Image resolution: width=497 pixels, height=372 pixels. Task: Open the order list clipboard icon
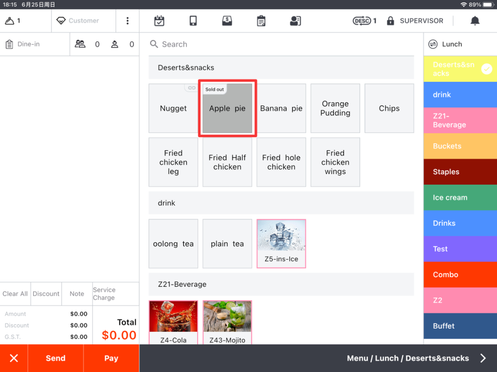pos(261,21)
